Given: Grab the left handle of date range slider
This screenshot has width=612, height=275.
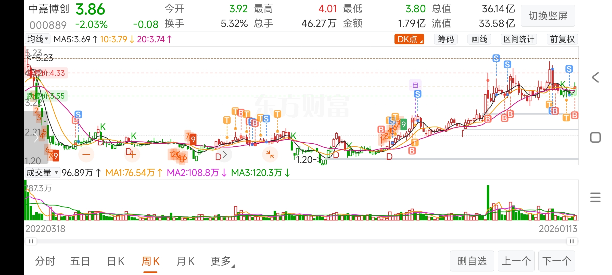Looking at the screenshot, I should coord(31,241).
